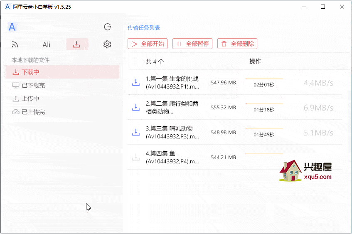Select the 3.第三集 哺乳动物 file name
This screenshot has width=352, height=234.
[172, 132]
